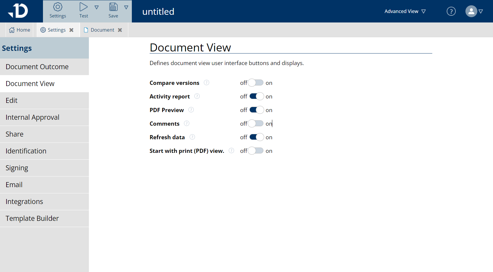Click the Home icon on the Home tab
The height and width of the screenshot is (272, 493).
coord(12,30)
